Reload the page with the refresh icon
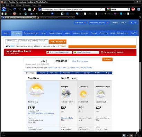The image size is (142, 137). [15, 9]
